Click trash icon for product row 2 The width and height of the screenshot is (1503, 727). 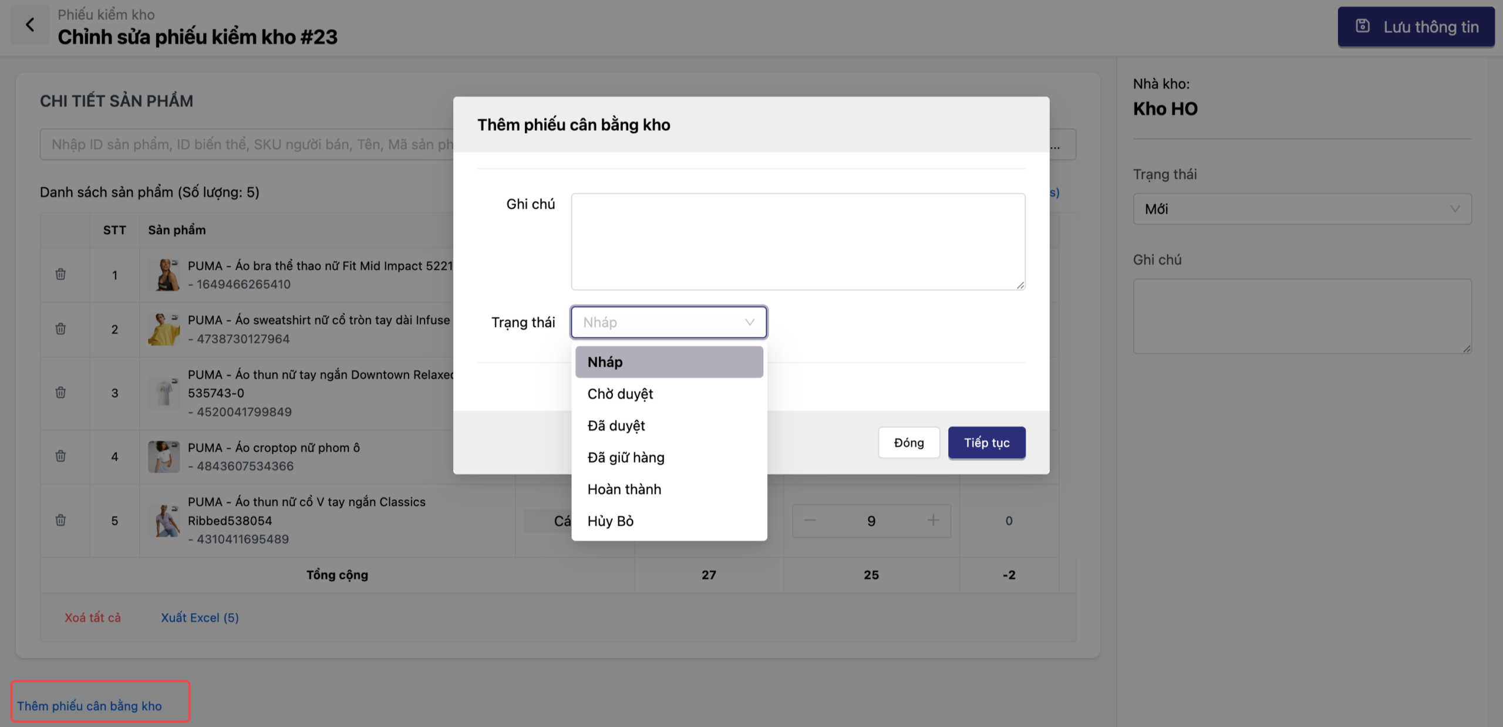point(60,329)
